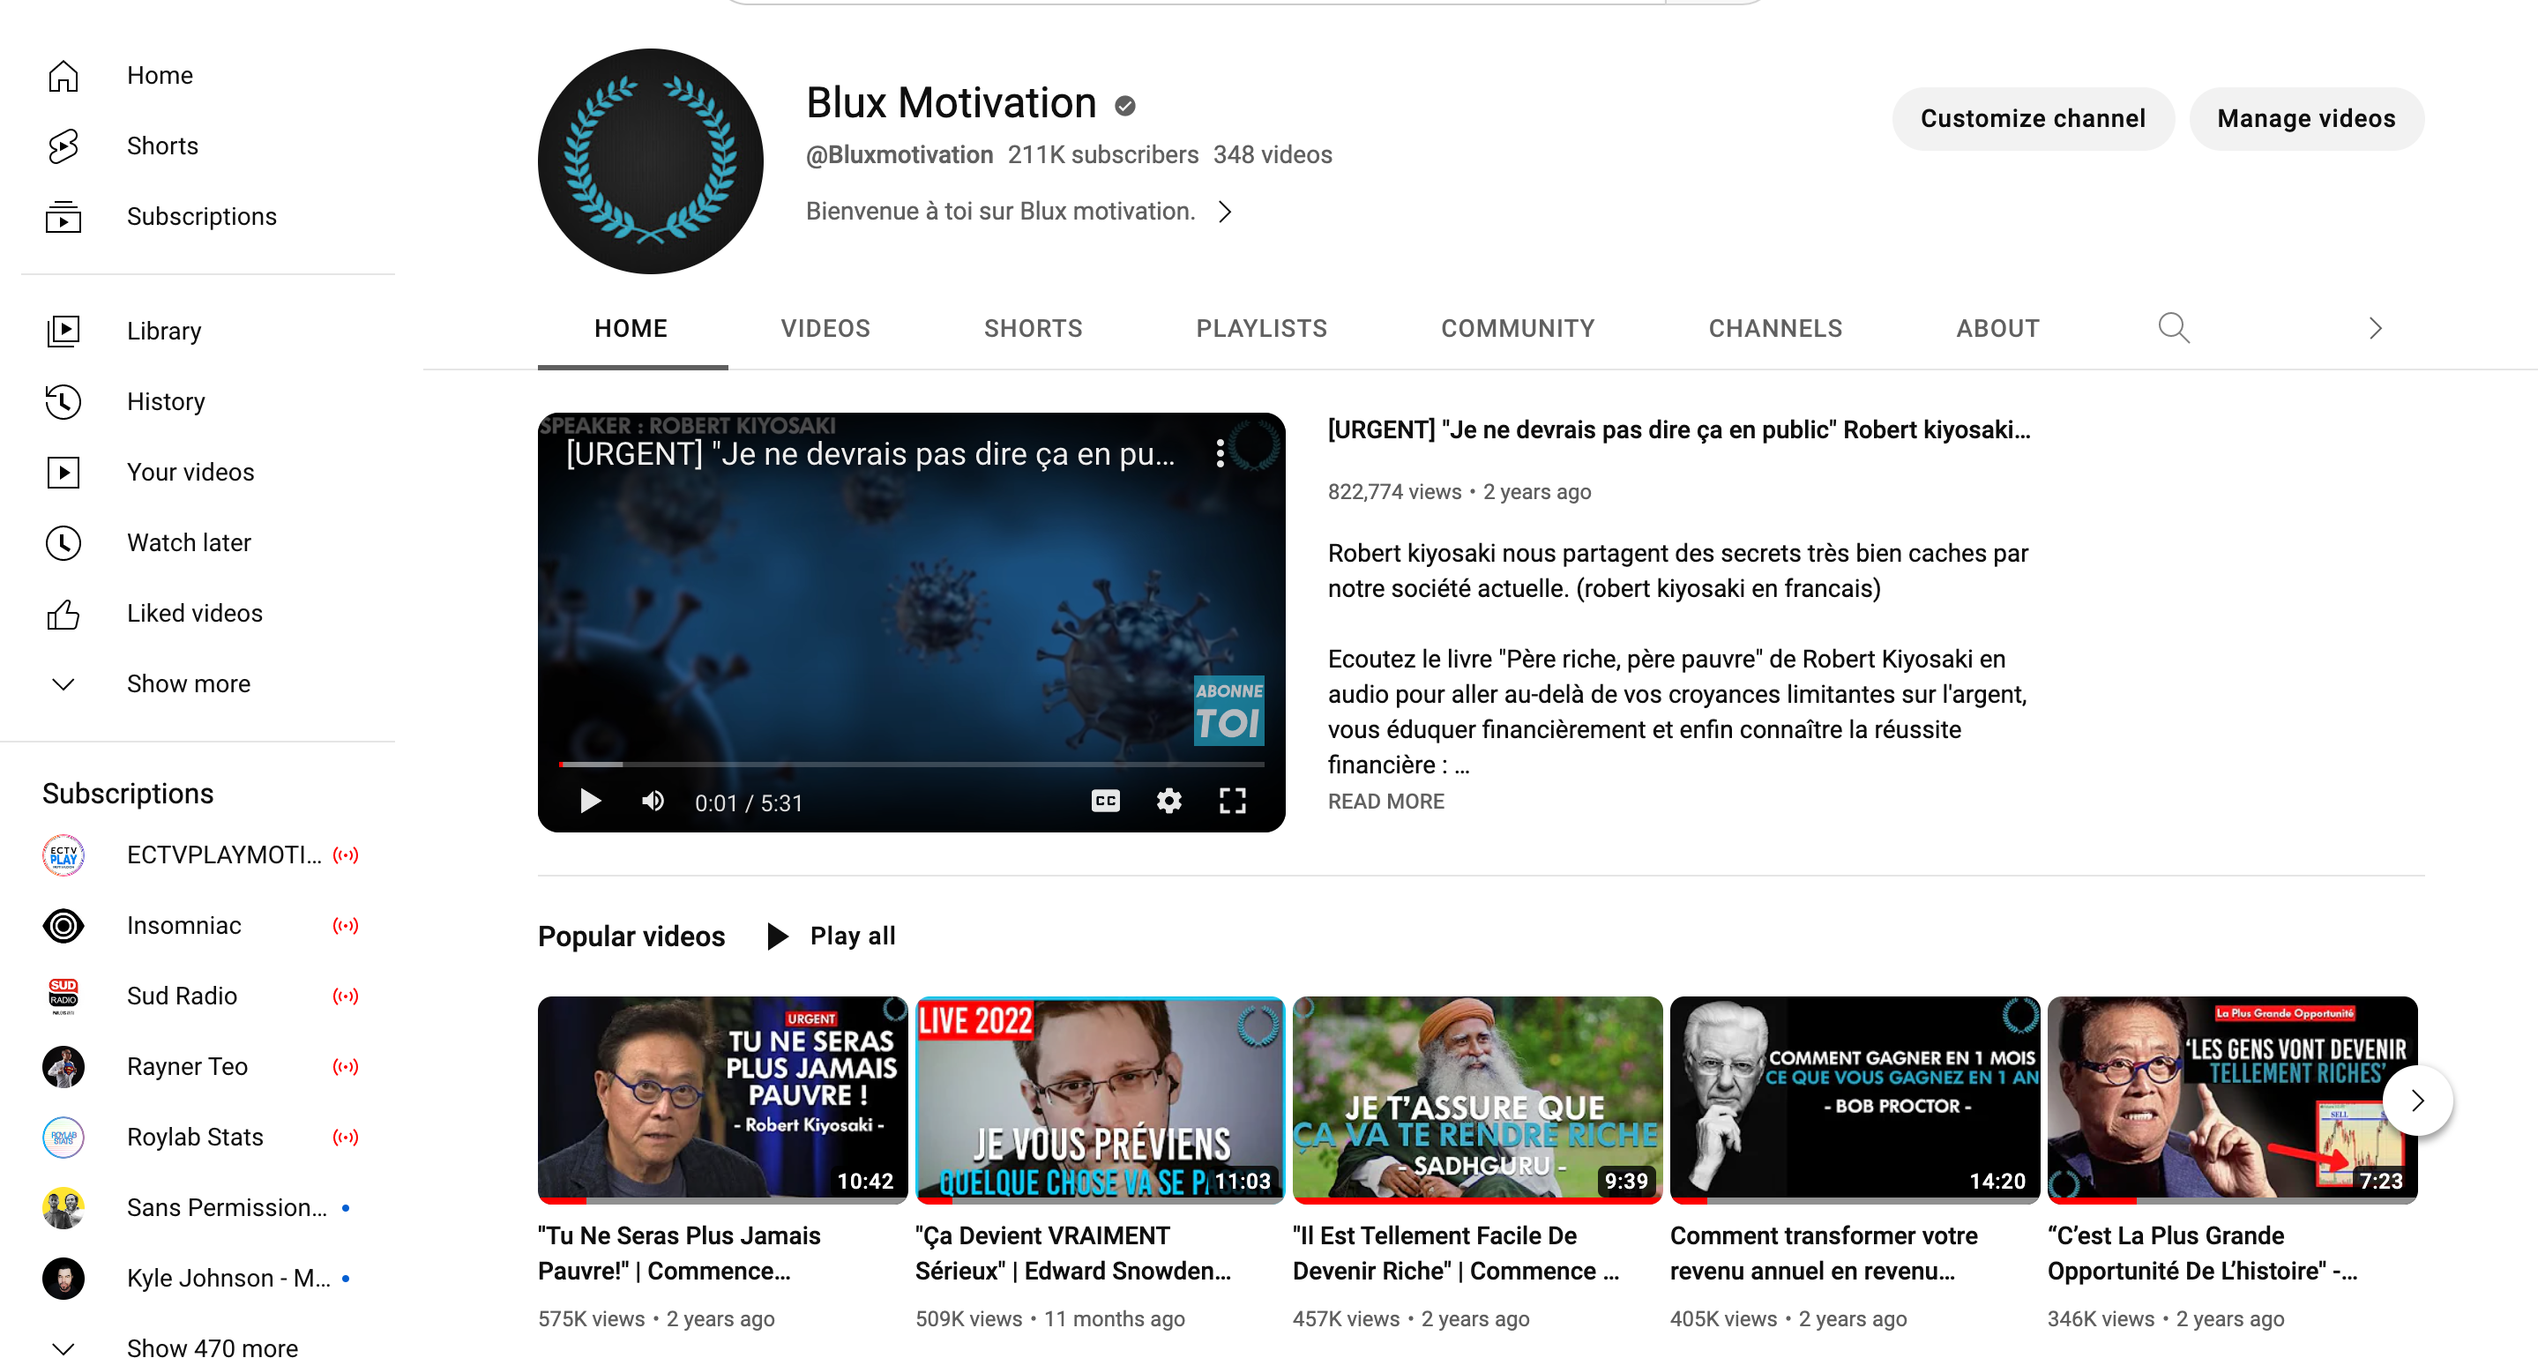Open the featured video title link
2538x1358 pixels.
tap(1679, 430)
